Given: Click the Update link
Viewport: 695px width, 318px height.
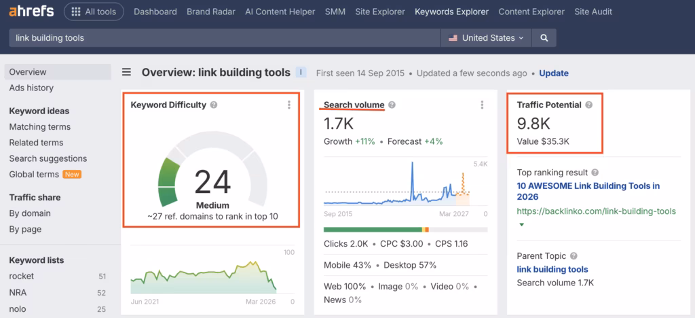Looking at the screenshot, I should [554, 73].
